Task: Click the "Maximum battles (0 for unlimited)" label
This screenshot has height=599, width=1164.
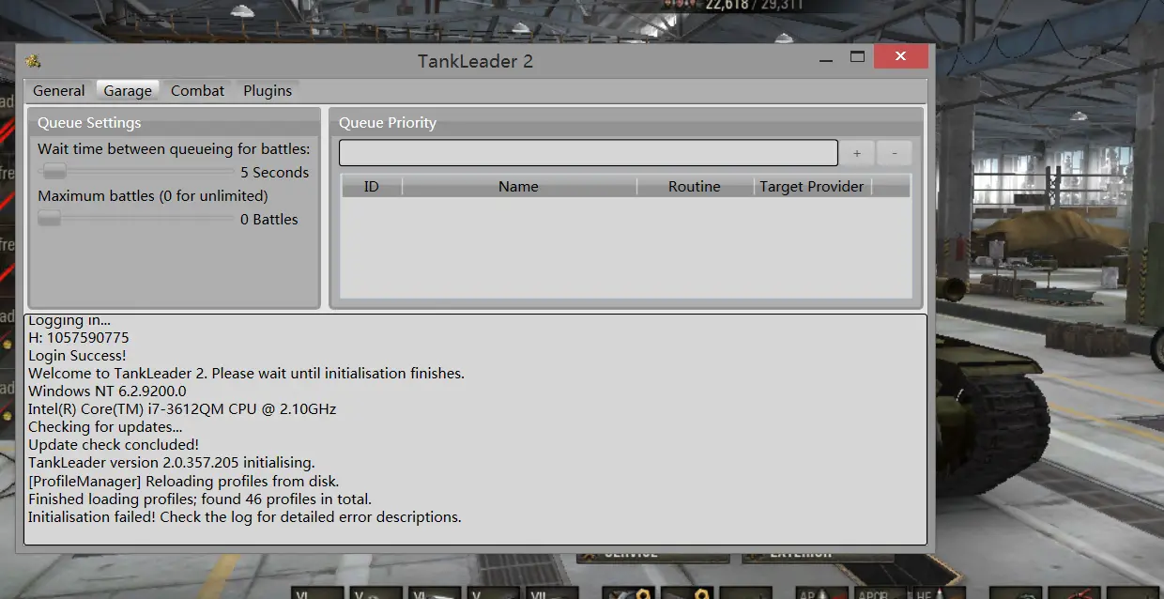Action: [x=153, y=196]
